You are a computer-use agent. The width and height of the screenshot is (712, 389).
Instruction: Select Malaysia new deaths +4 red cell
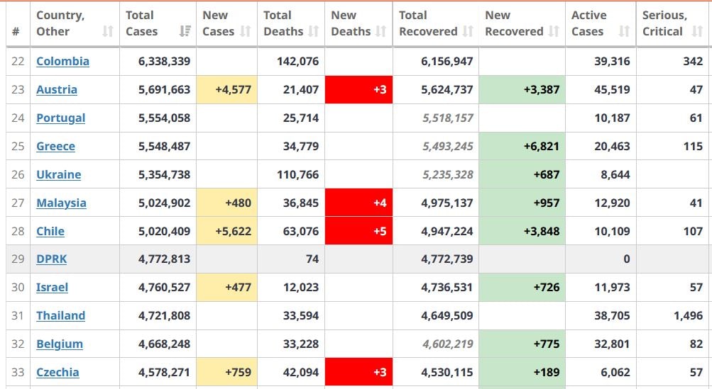click(358, 203)
